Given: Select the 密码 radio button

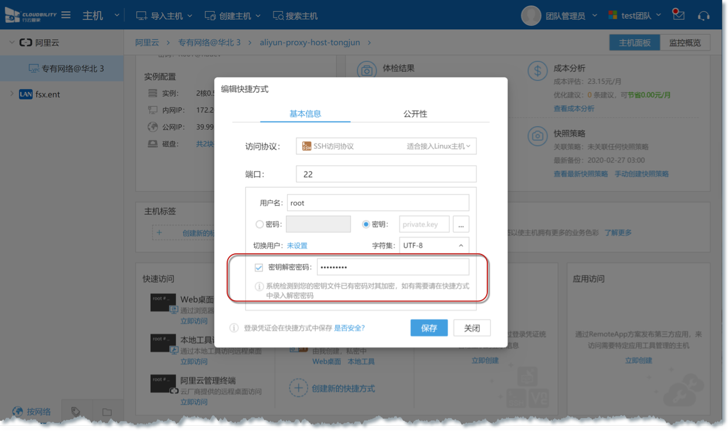Looking at the screenshot, I should 259,224.
